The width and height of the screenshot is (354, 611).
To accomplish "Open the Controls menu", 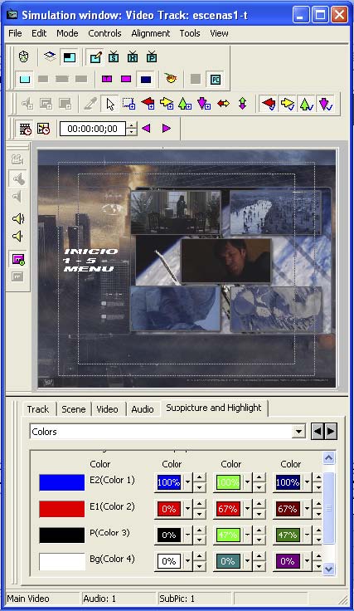I will coord(104,33).
